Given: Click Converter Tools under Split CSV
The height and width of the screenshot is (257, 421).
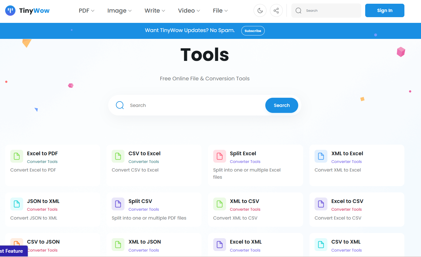Looking at the screenshot, I should pyautogui.click(x=144, y=209).
